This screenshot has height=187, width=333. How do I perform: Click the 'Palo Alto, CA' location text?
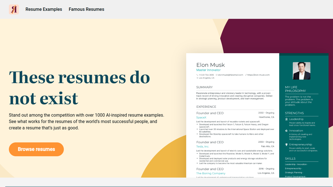(x=268, y=146)
